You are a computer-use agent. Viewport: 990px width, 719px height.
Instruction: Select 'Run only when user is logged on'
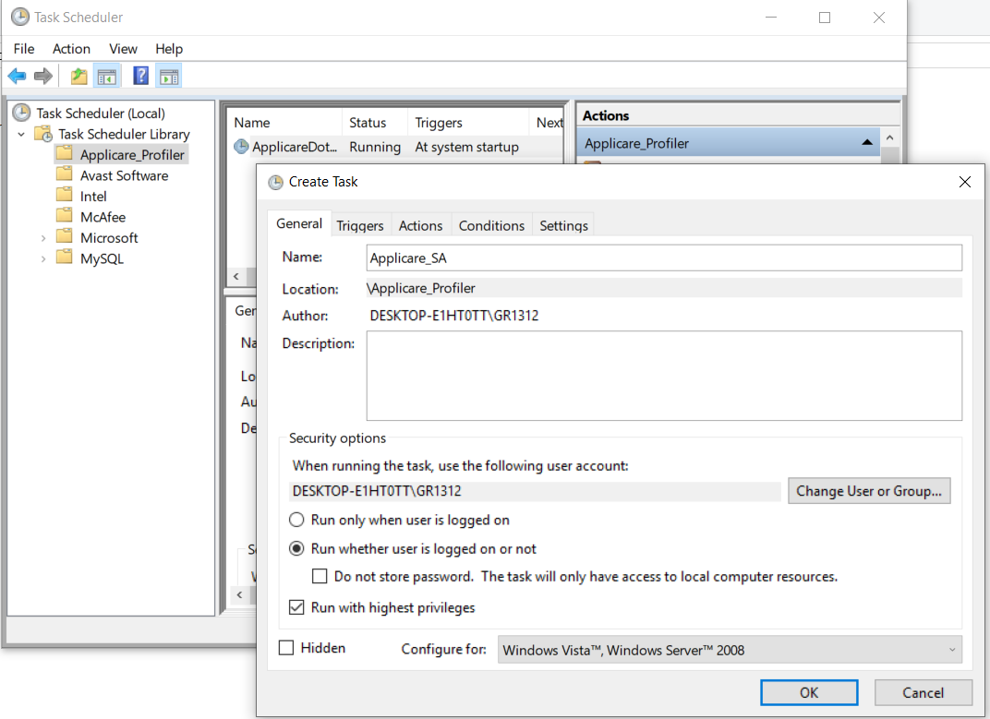click(297, 520)
